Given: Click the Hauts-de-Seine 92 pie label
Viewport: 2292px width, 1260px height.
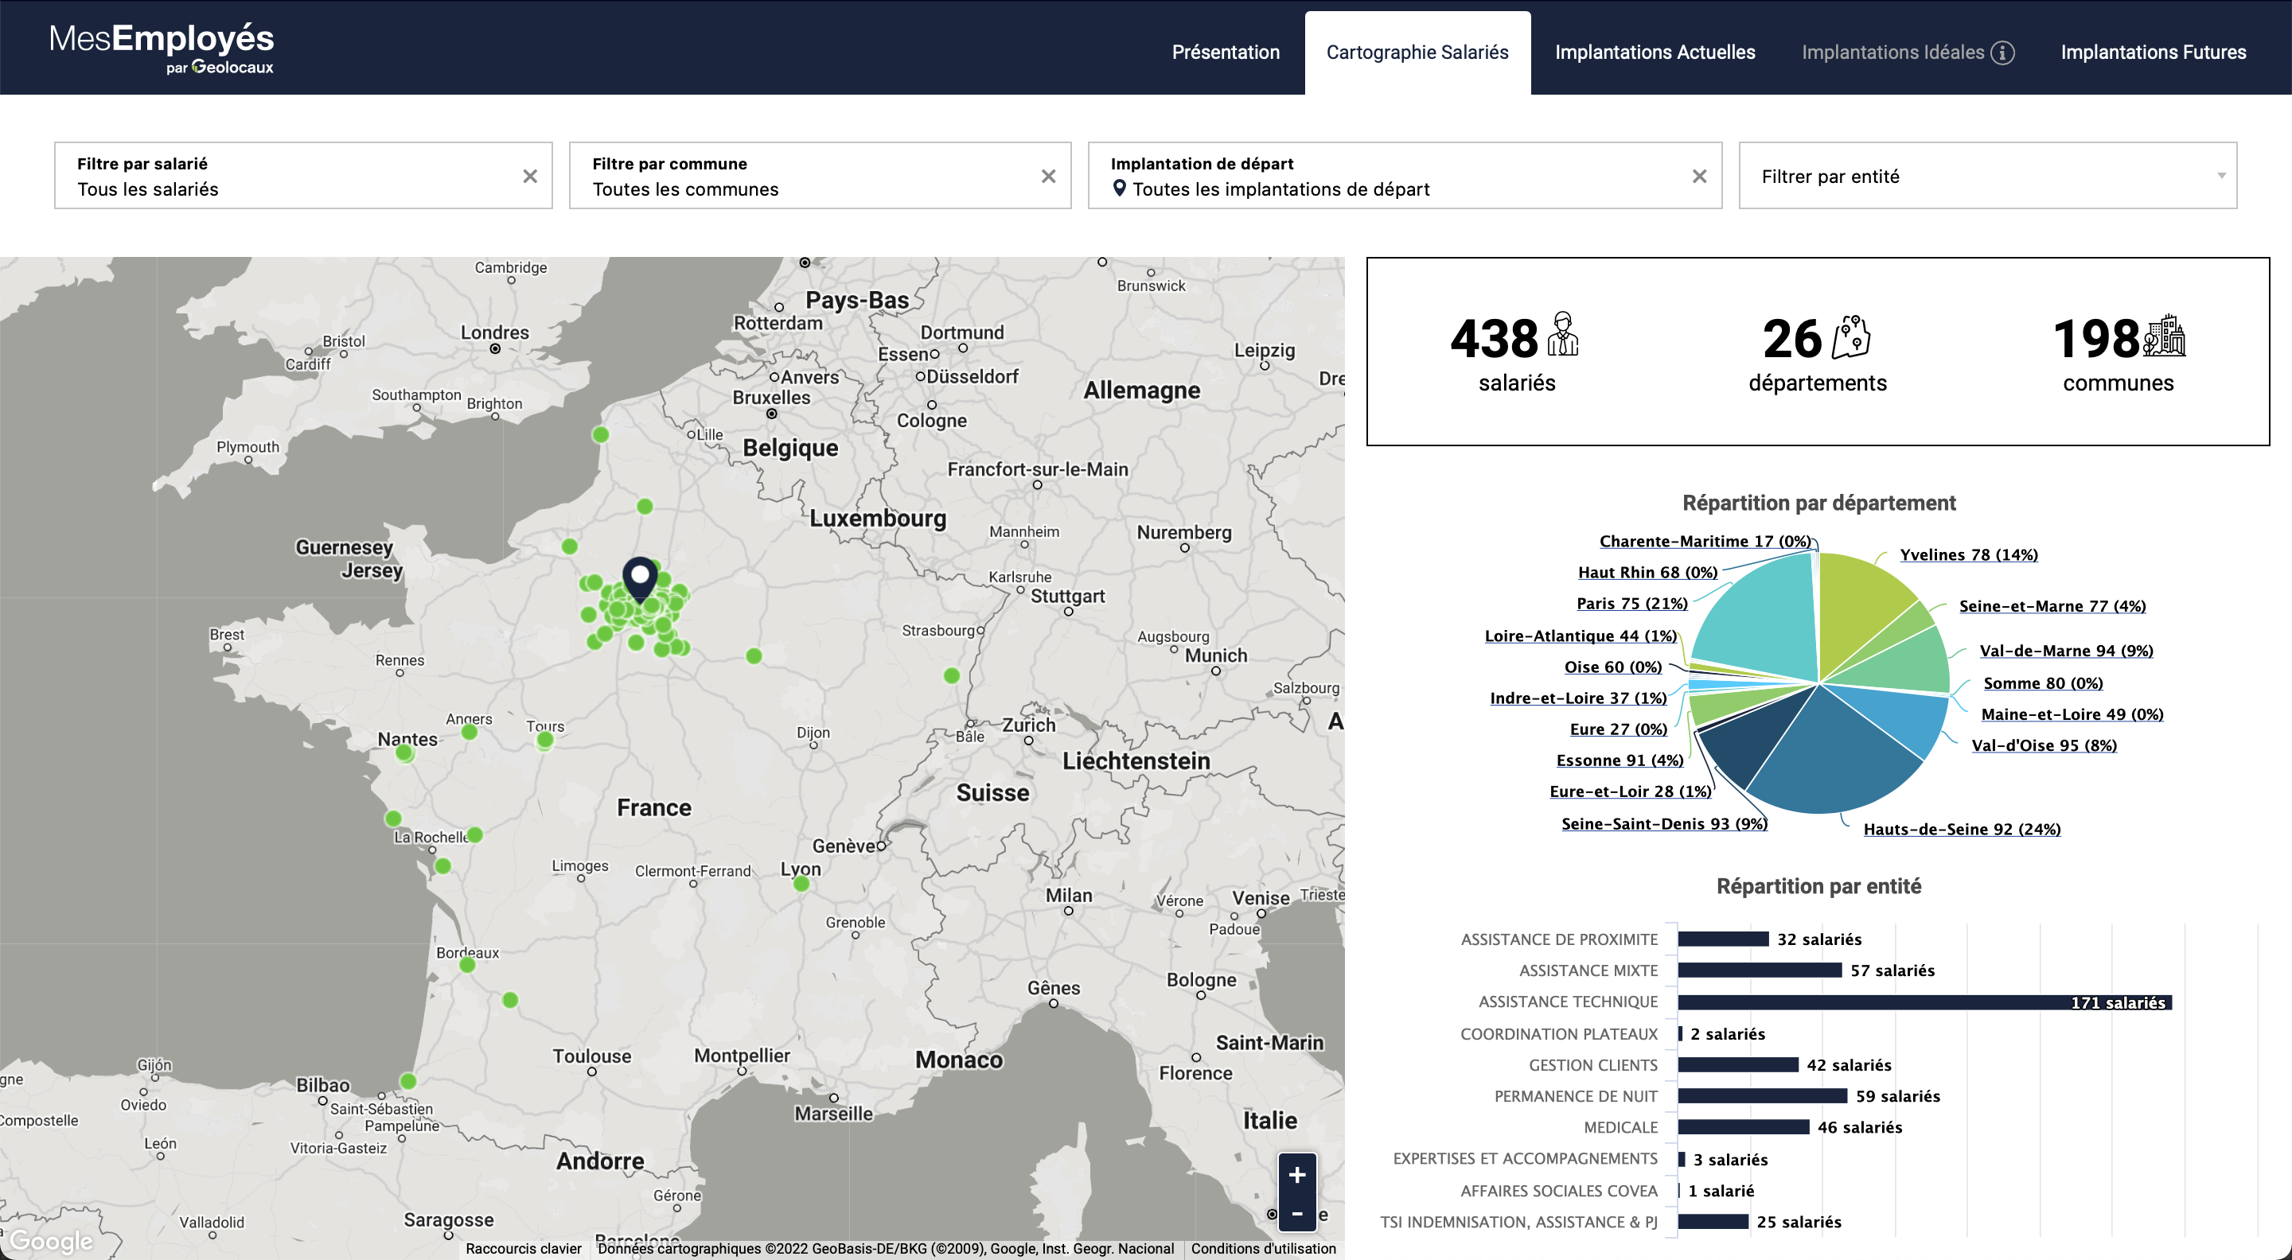Looking at the screenshot, I should coord(1961,829).
